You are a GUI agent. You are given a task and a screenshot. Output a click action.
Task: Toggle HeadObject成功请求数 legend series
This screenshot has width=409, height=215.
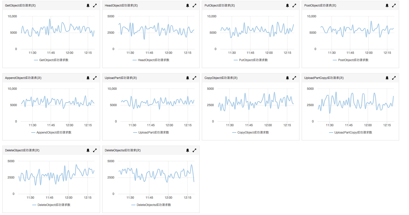151,60
